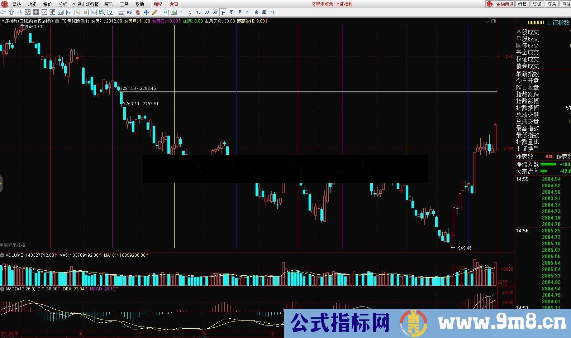Open the 分析 menu
The width and height of the screenshot is (571, 338).
[x=63, y=4]
